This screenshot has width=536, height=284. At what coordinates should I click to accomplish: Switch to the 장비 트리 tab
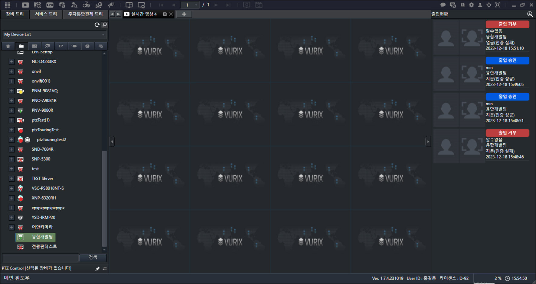pos(15,14)
